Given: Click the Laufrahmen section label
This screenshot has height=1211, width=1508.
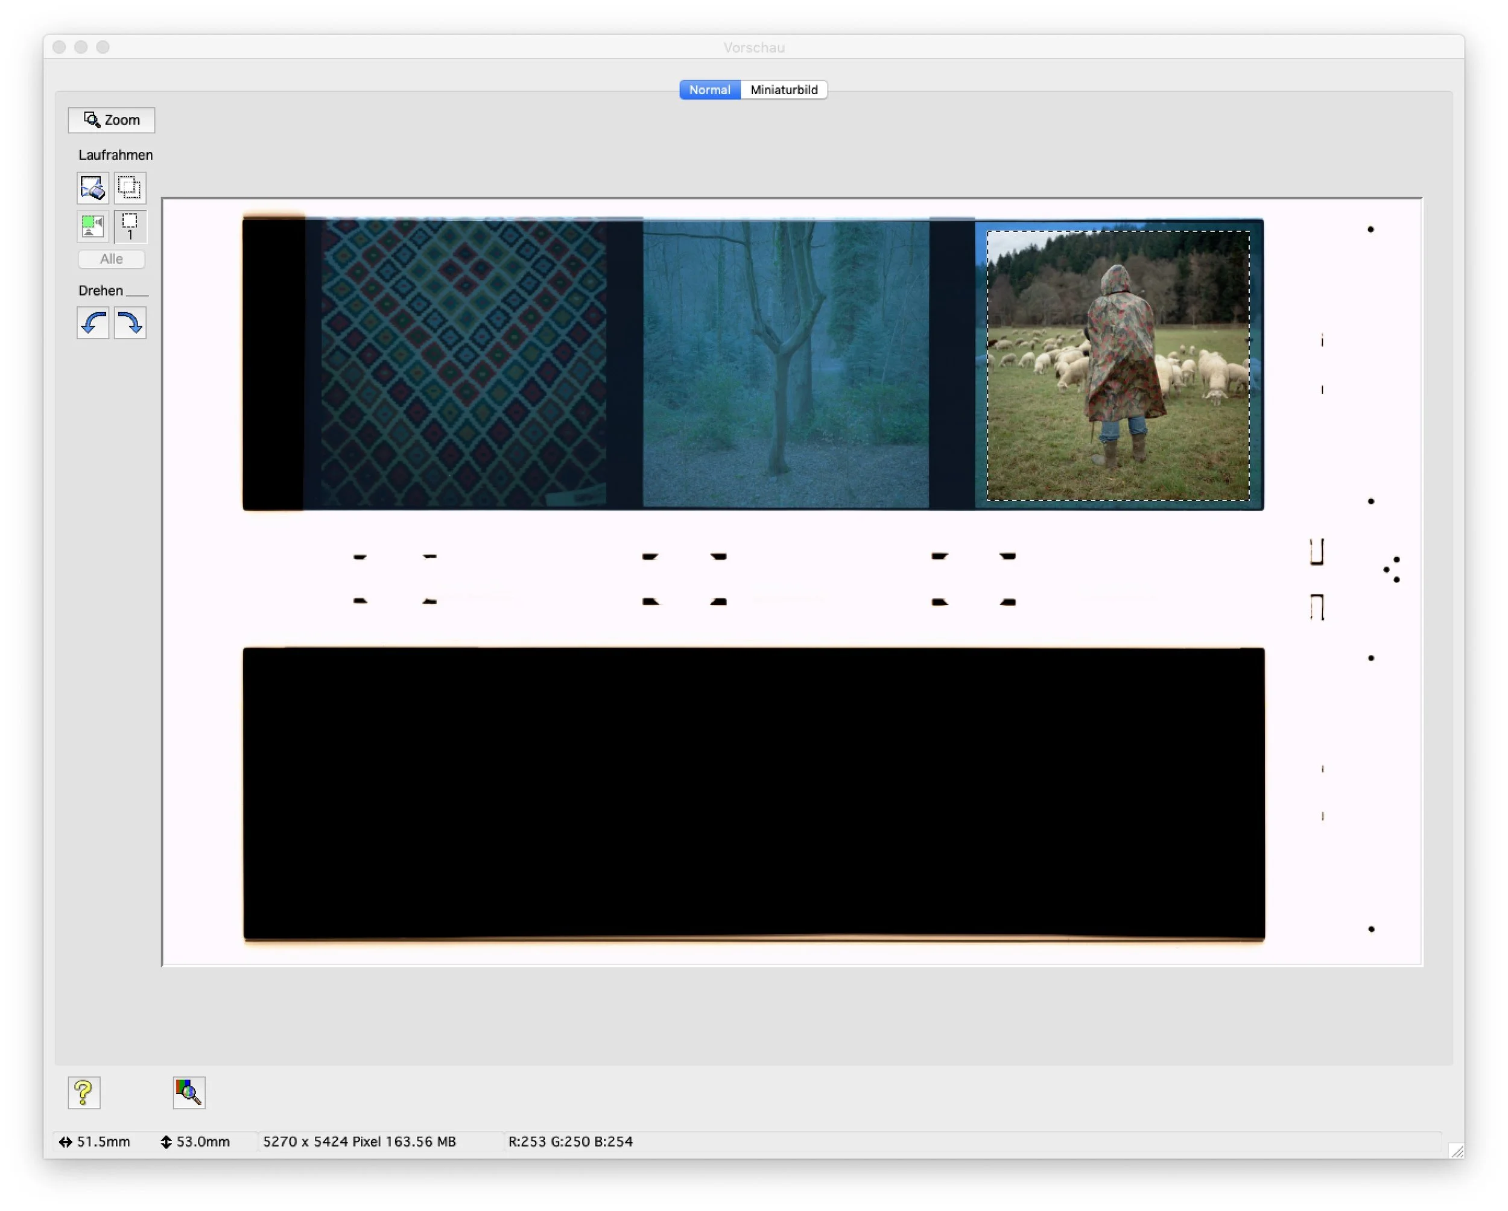Looking at the screenshot, I should coord(115,155).
